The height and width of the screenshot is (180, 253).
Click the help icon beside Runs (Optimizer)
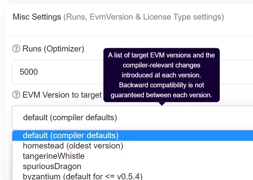(x=16, y=49)
